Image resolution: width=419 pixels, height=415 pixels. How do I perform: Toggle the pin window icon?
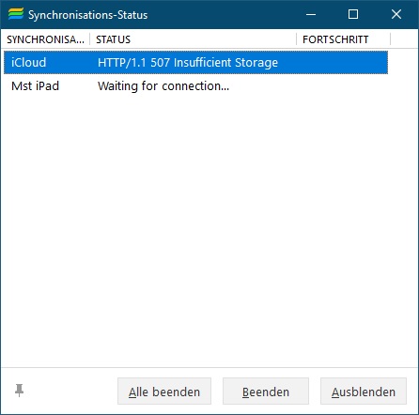click(x=19, y=391)
